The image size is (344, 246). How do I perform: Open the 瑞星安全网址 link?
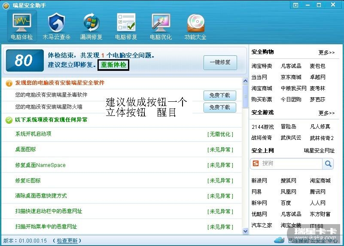pos(319,151)
